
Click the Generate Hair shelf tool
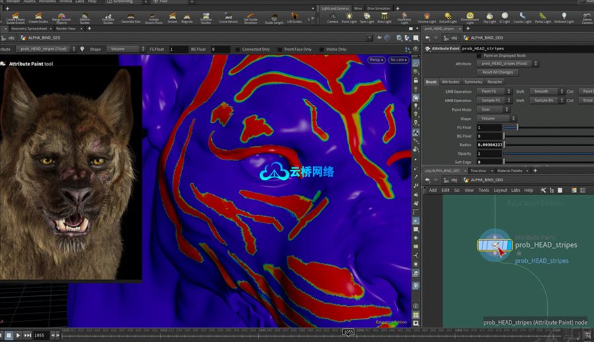click(x=131, y=18)
